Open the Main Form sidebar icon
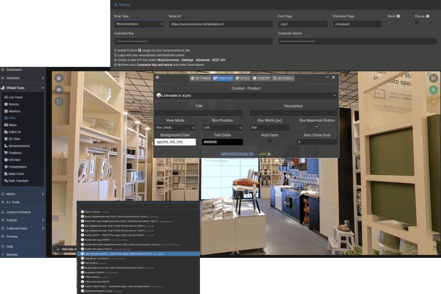Viewport: 441px width, 294px height. [6, 173]
